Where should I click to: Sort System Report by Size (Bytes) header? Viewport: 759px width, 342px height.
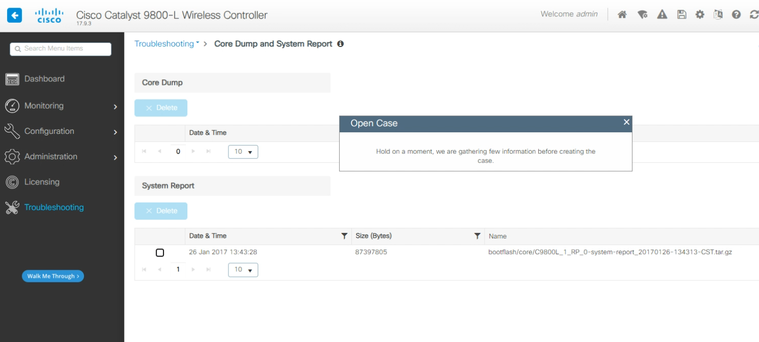pyautogui.click(x=374, y=236)
